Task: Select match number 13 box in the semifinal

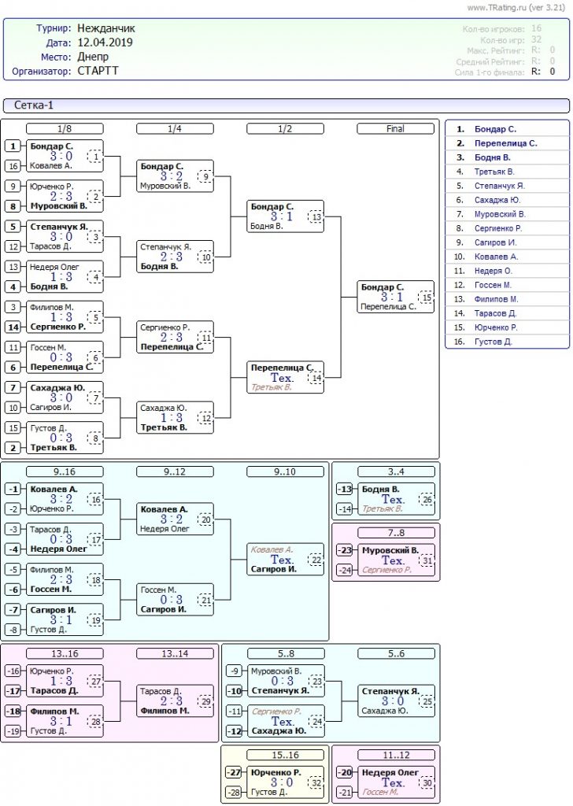Action: [316, 216]
